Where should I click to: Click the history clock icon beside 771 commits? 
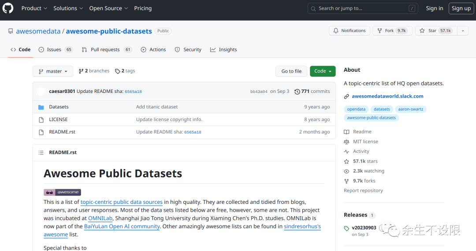(297, 92)
